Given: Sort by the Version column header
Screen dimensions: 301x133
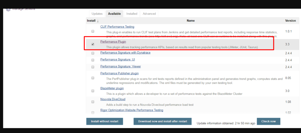Looking at the screenshot, I should (x=290, y=21).
